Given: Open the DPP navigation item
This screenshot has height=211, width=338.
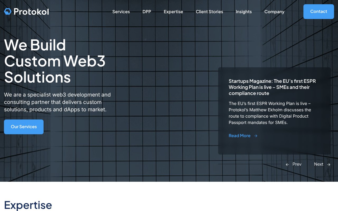Looking at the screenshot, I should tap(147, 12).
